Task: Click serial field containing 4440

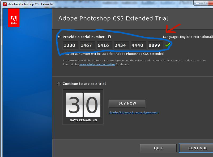Action: [138, 45]
